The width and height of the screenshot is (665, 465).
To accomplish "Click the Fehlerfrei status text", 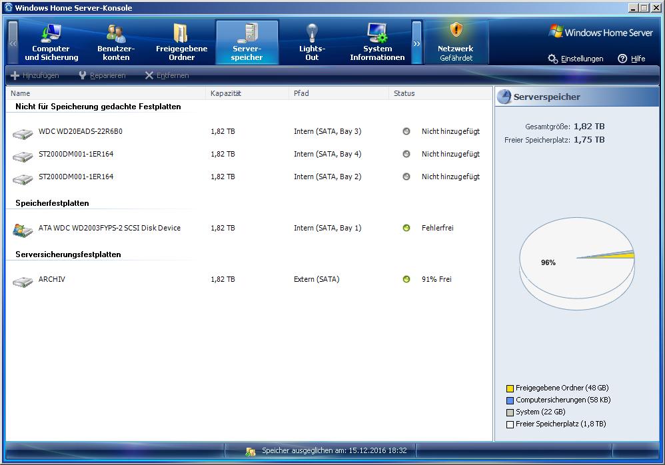I will click(437, 228).
